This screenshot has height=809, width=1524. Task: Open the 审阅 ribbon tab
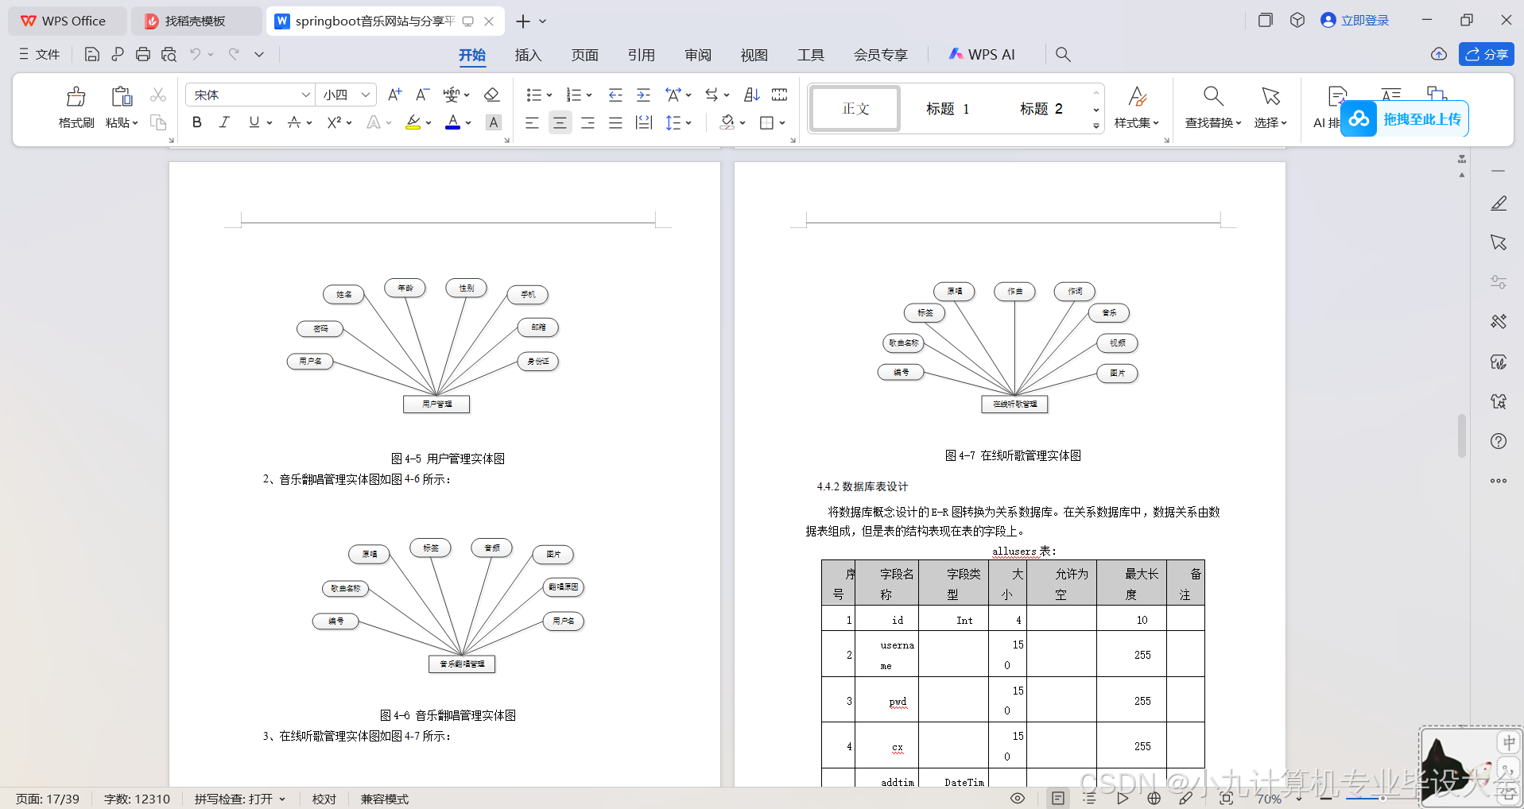coord(697,55)
